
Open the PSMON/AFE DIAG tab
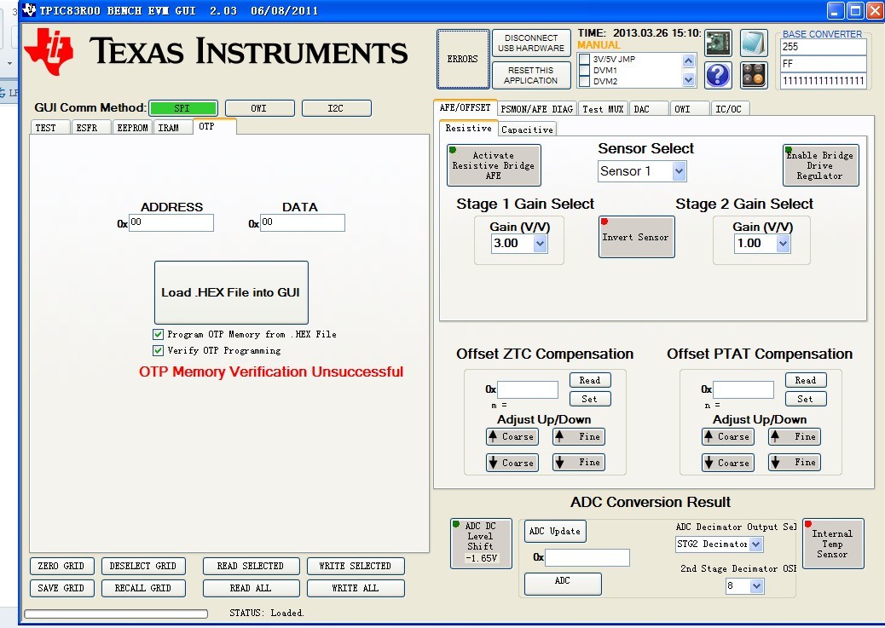pyautogui.click(x=537, y=109)
